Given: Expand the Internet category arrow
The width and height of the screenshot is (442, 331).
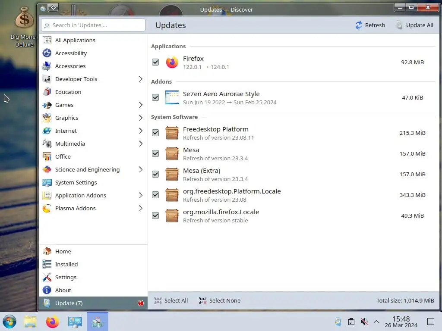Looking at the screenshot, I should tap(141, 131).
